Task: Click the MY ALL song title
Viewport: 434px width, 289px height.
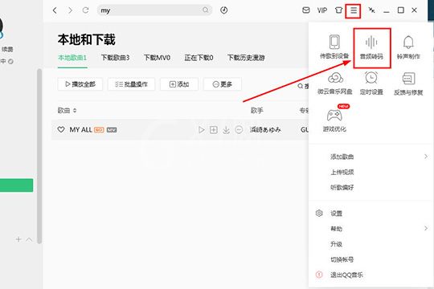Action: (x=80, y=129)
